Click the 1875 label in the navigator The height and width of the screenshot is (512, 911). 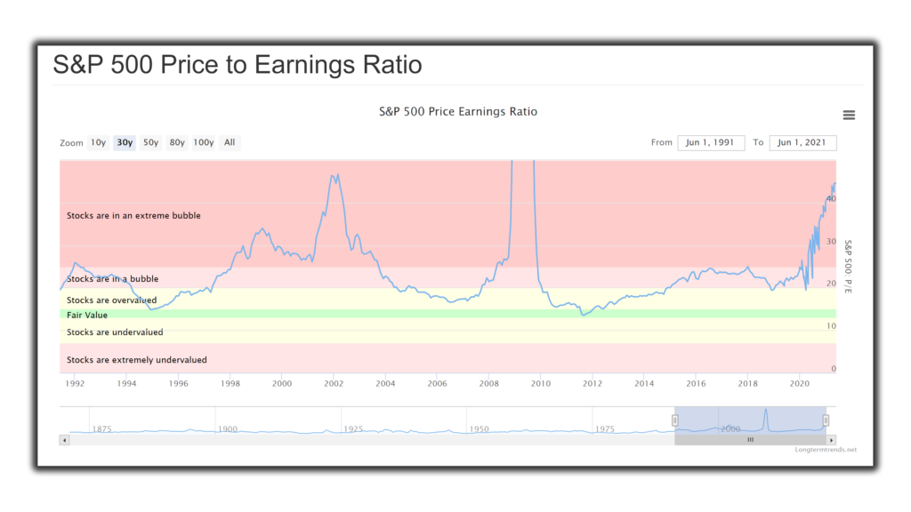pyautogui.click(x=101, y=429)
